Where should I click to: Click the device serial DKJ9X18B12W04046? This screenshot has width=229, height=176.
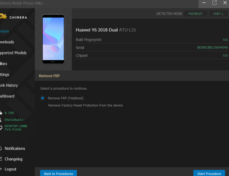pyautogui.click(x=212, y=47)
